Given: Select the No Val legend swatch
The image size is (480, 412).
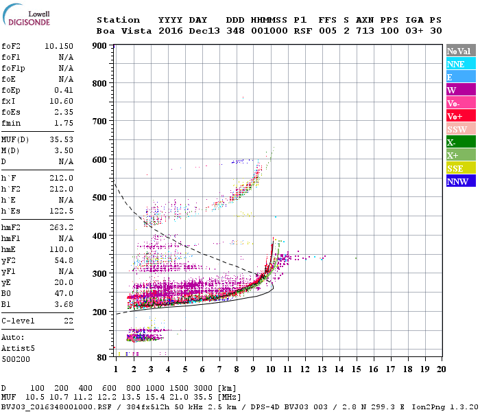Looking at the screenshot, I should coord(461,51).
